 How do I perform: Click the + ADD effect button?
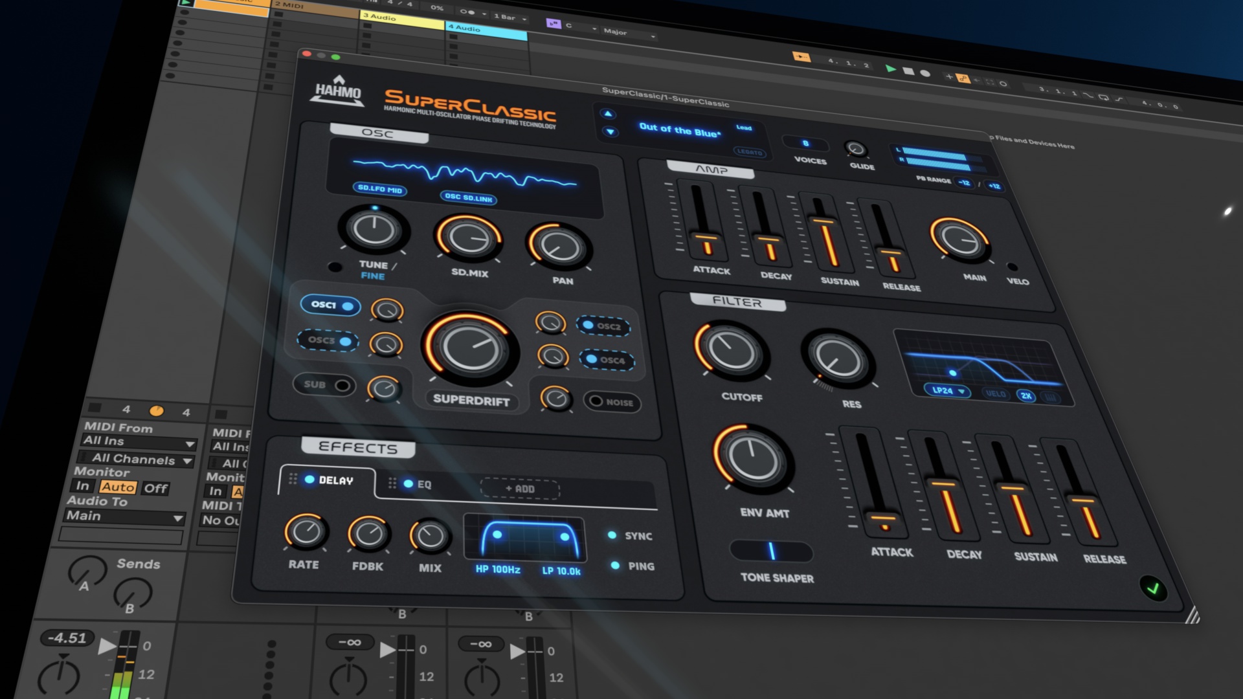(x=520, y=489)
